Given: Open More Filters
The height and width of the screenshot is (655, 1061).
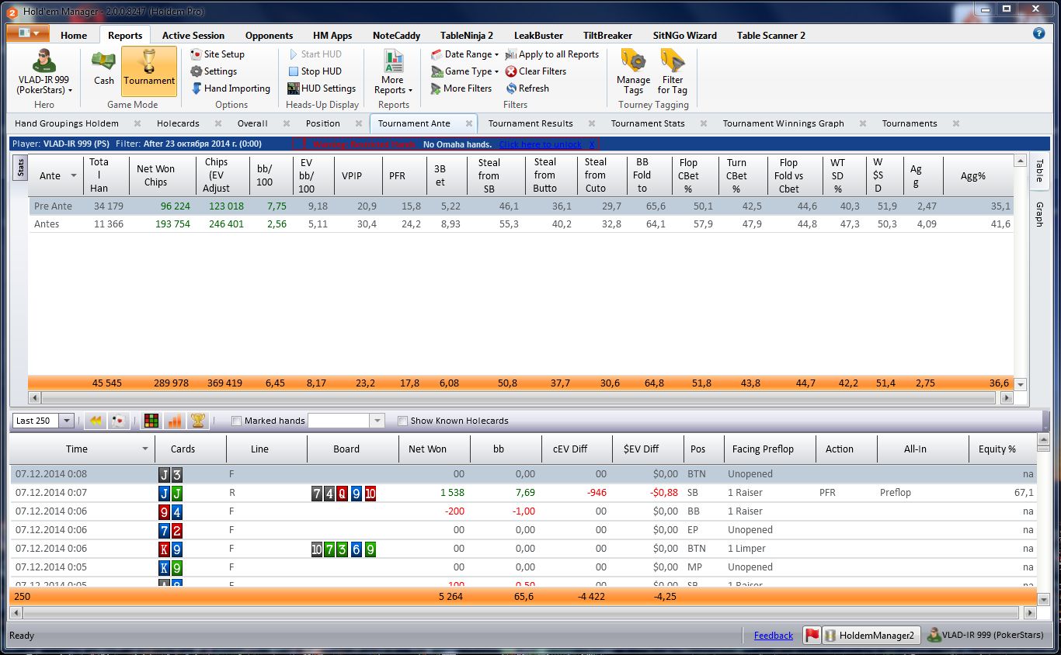Looking at the screenshot, I should point(461,88).
